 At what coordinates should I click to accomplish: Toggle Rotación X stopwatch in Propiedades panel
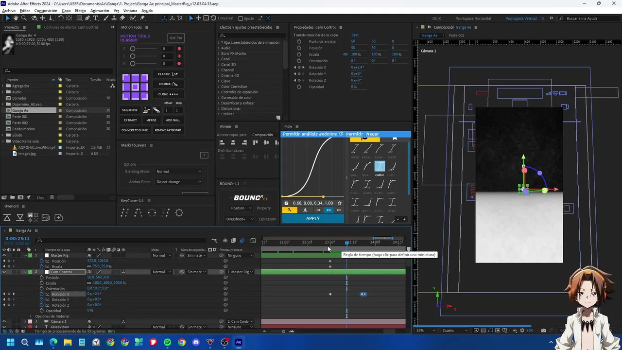tap(299, 67)
